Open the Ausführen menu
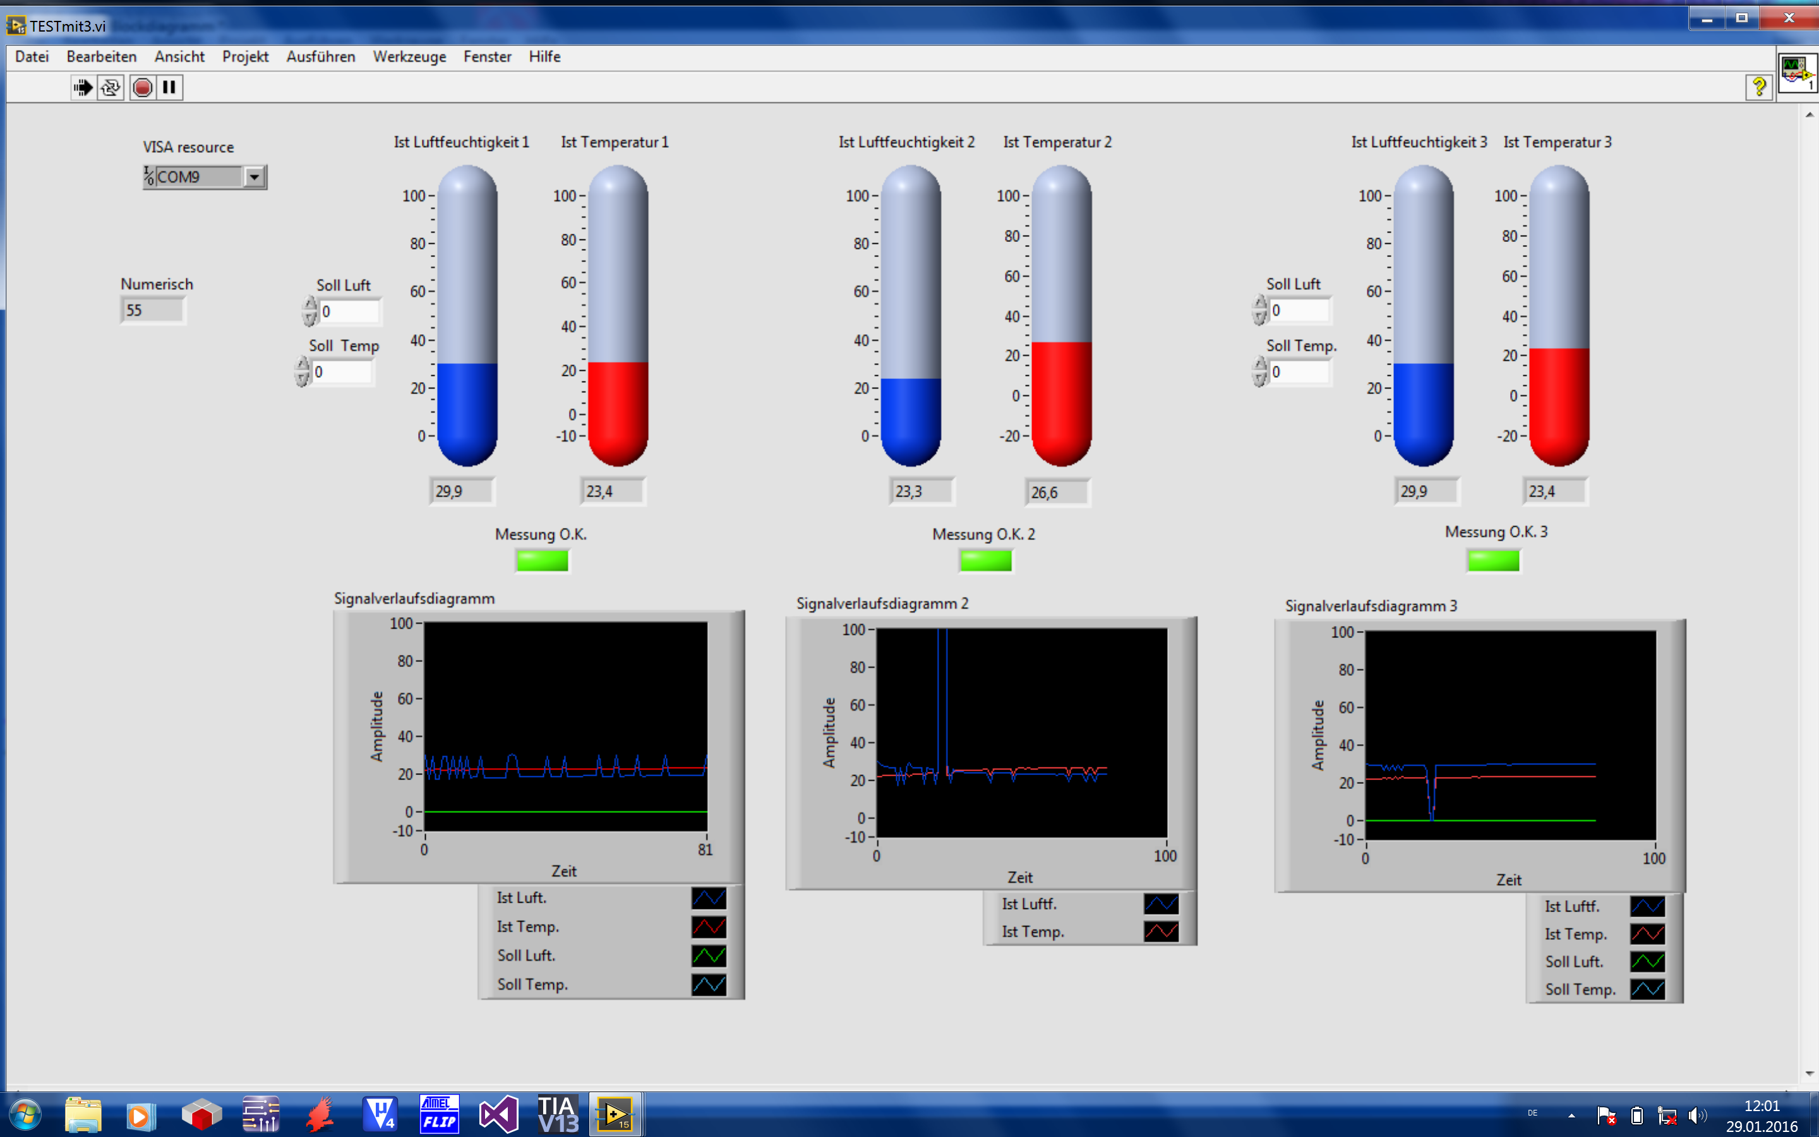The width and height of the screenshot is (1819, 1137). click(x=320, y=57)
